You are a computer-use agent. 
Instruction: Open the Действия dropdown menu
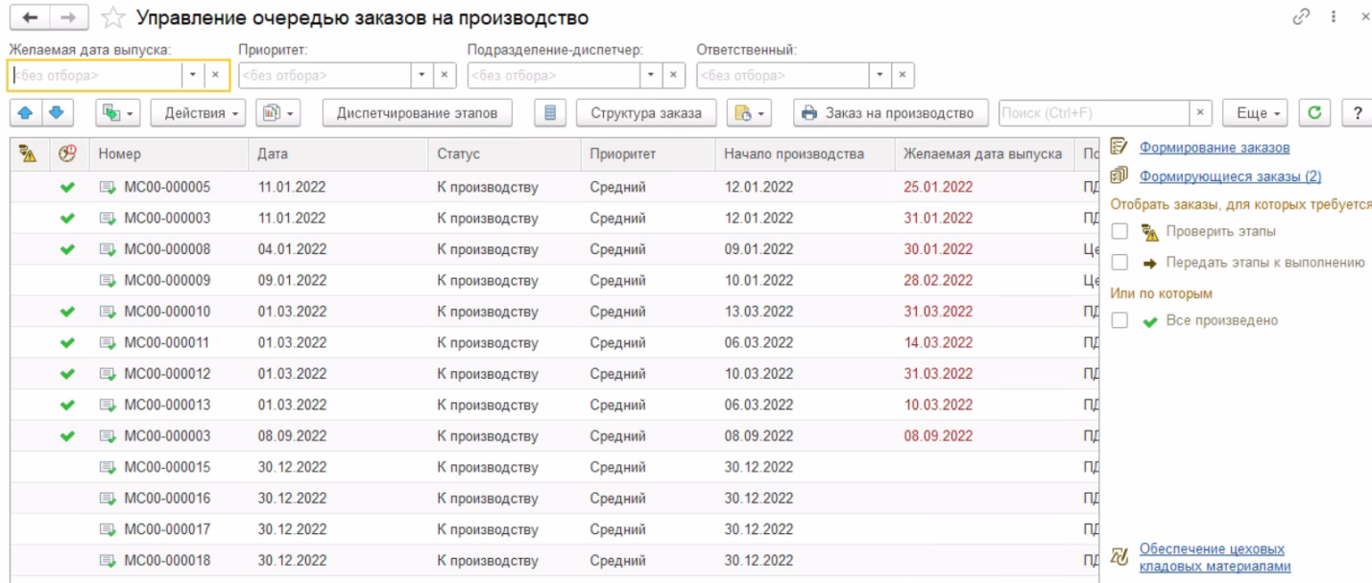(199, 113)
